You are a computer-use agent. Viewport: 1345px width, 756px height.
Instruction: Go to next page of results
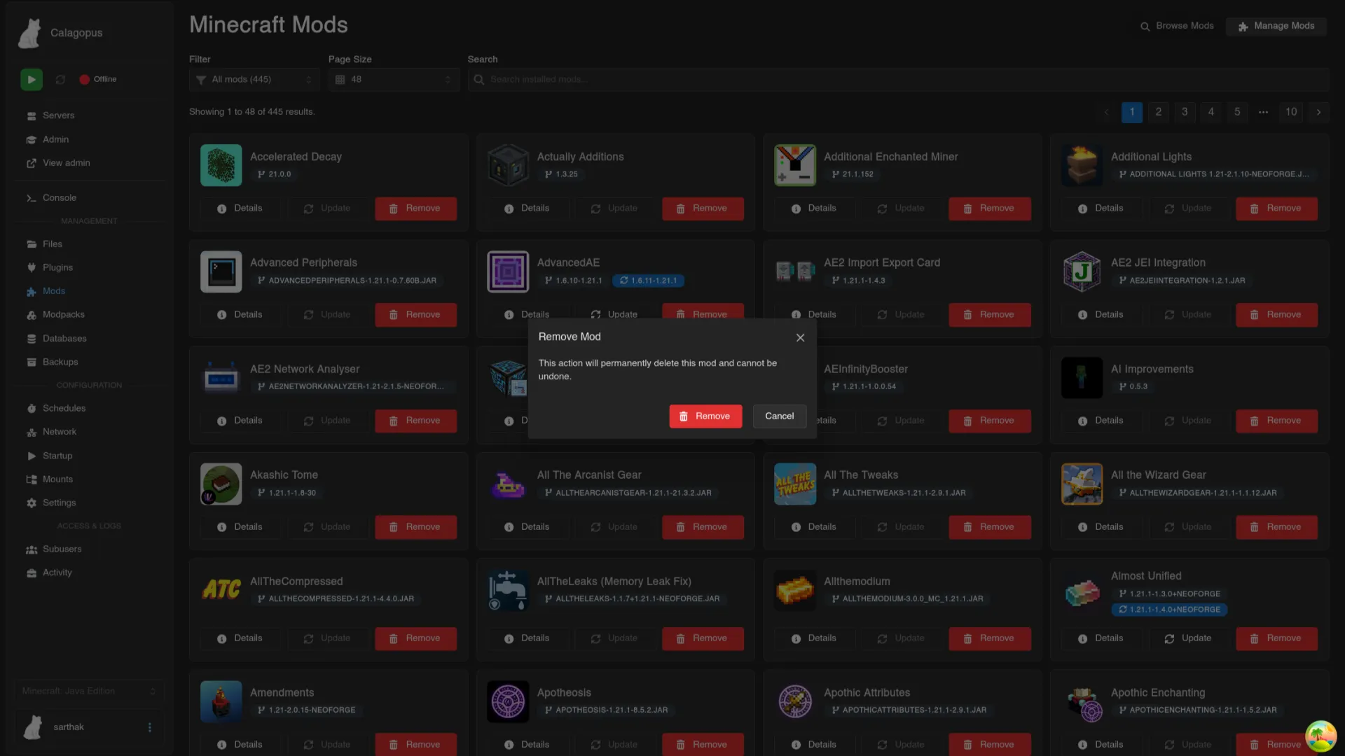coord(1318,112)
